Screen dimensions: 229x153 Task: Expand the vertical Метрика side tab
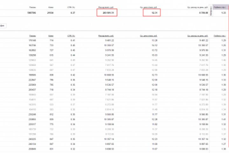pos(211,10)
